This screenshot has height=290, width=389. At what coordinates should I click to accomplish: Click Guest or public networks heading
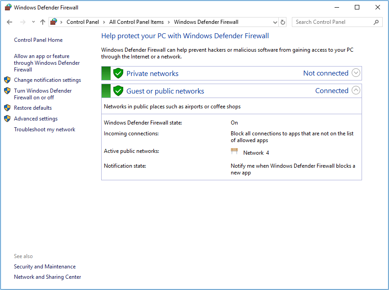[165, 91]
